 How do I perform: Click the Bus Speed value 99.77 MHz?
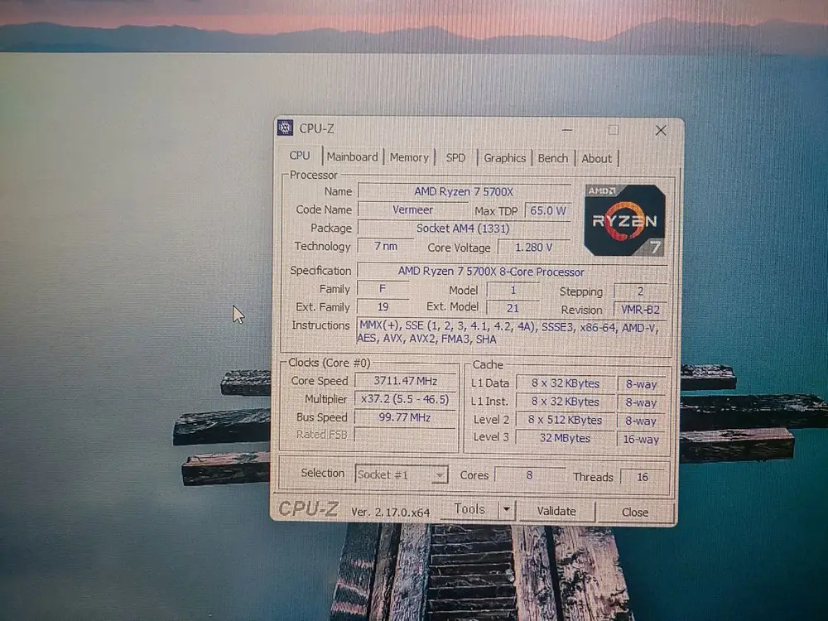405,417
